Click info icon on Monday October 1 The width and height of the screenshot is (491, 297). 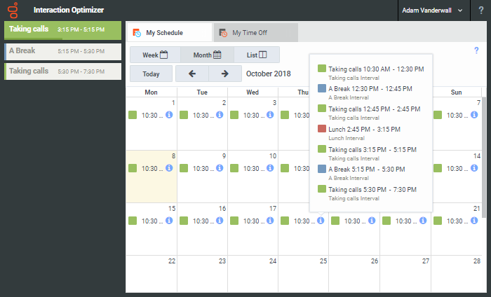(169, 116)
